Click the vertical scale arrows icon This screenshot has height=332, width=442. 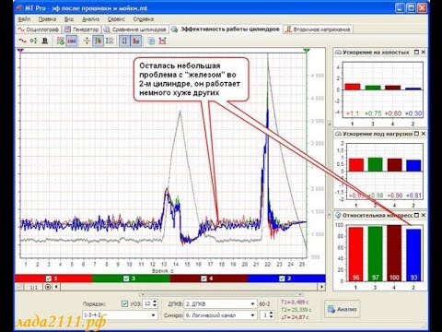(110, 41)
